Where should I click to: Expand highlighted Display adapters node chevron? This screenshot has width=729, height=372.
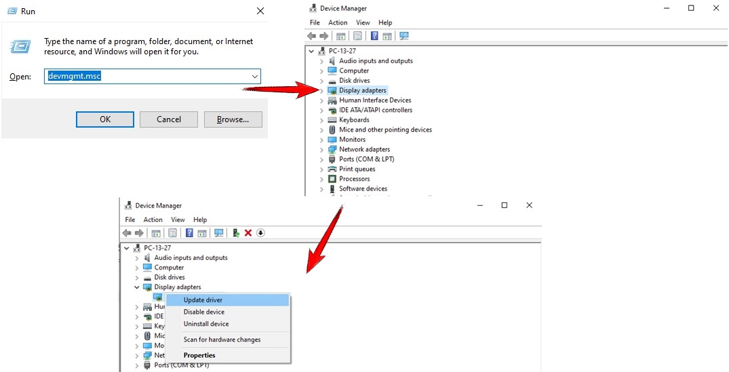[321, 90]
